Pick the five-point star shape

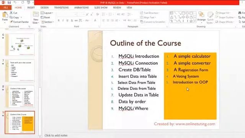pos(191,21)
